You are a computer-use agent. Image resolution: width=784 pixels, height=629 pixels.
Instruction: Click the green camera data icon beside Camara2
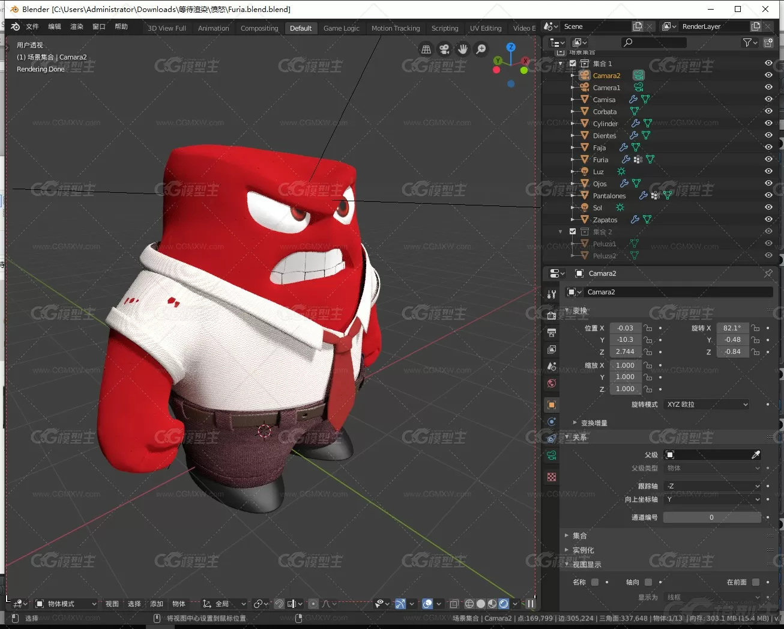(639, 76)
